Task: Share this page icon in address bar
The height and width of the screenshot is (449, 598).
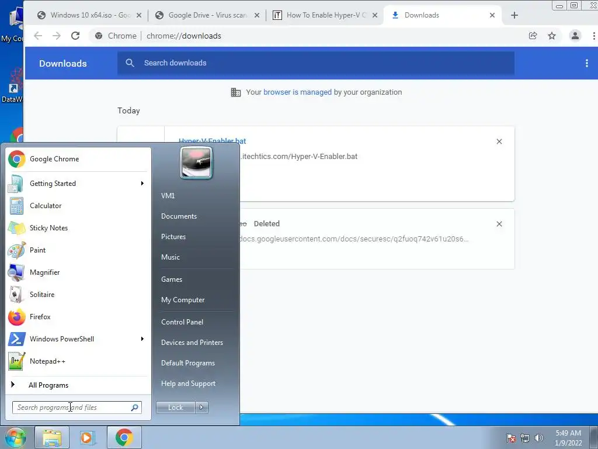Action: 533,36
